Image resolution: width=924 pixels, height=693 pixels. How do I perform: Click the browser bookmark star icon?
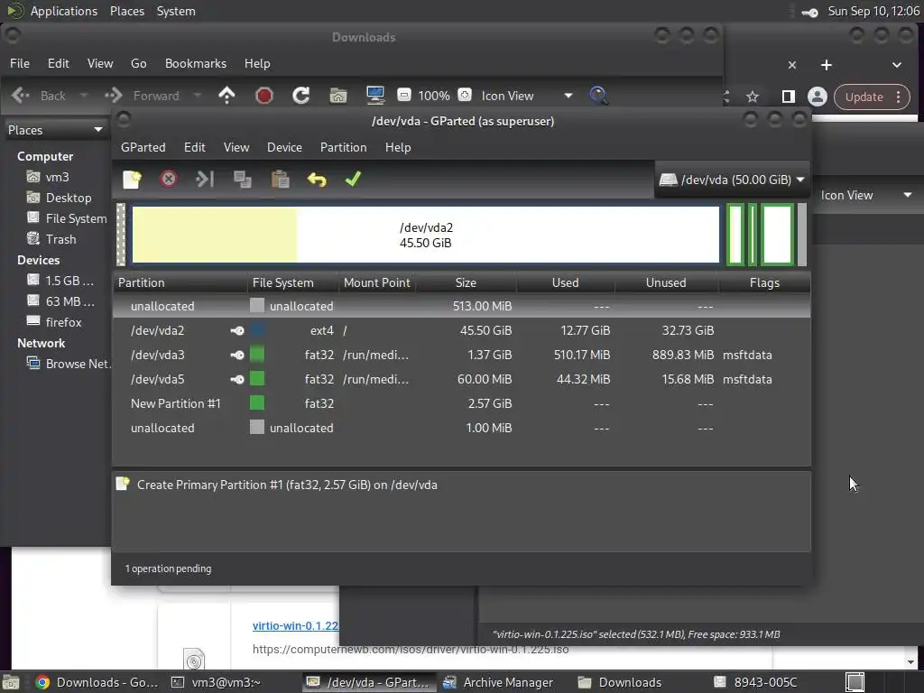pos(753,97)
